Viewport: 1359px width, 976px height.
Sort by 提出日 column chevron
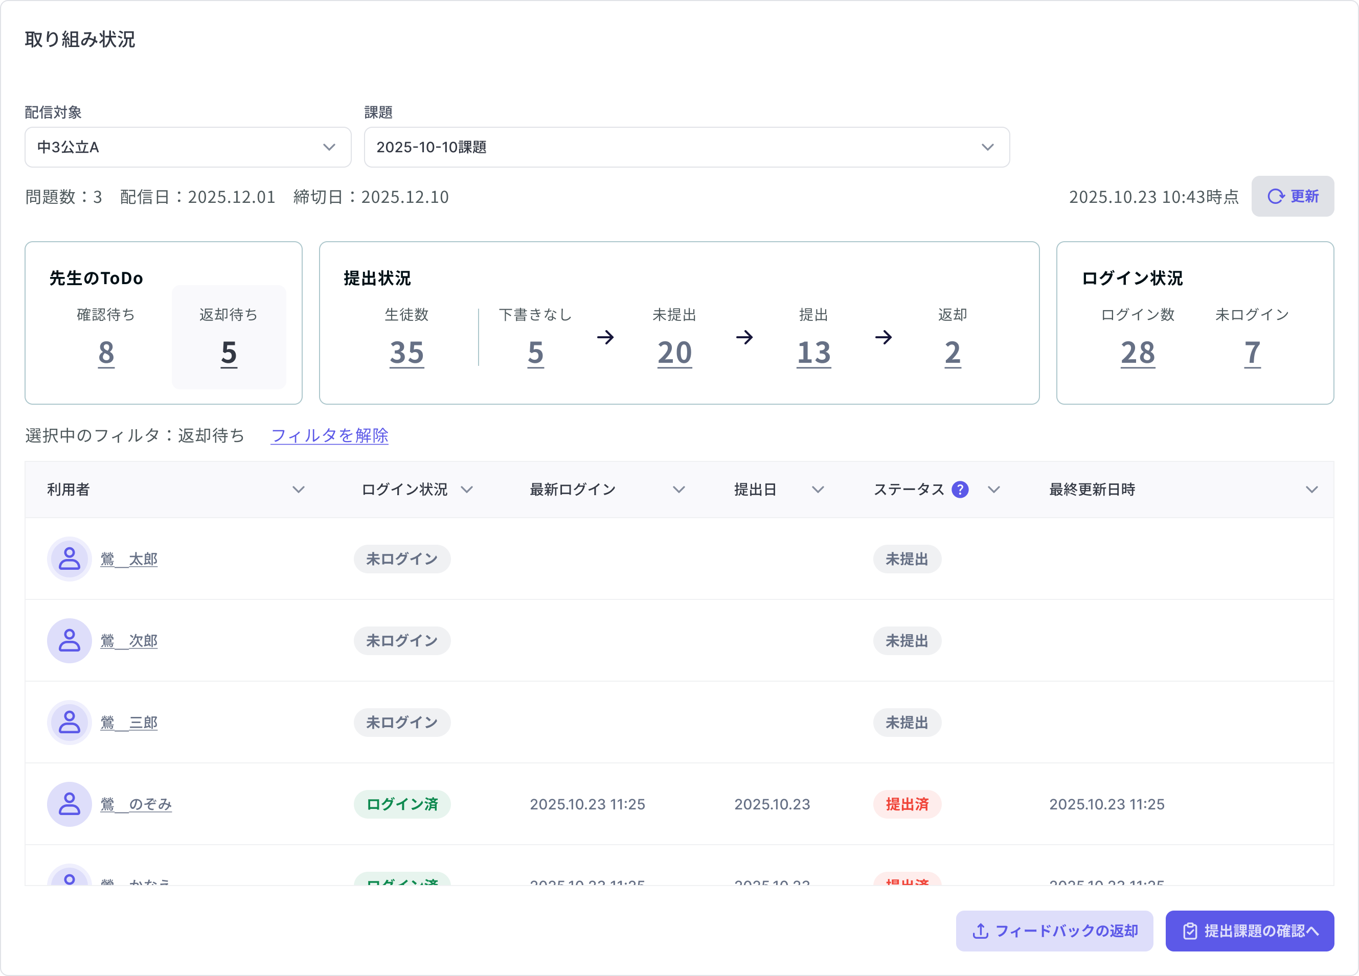(818, 490)
